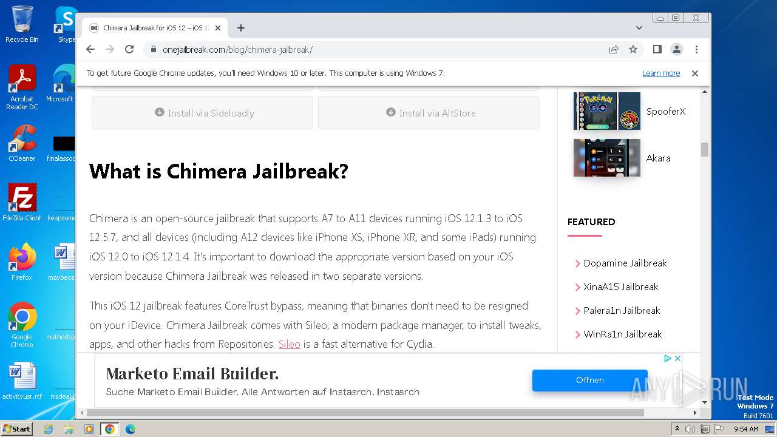Open Dopamine Jailbreak featured link
Screen dimensions: 777x437
click(x=625, y=263)
